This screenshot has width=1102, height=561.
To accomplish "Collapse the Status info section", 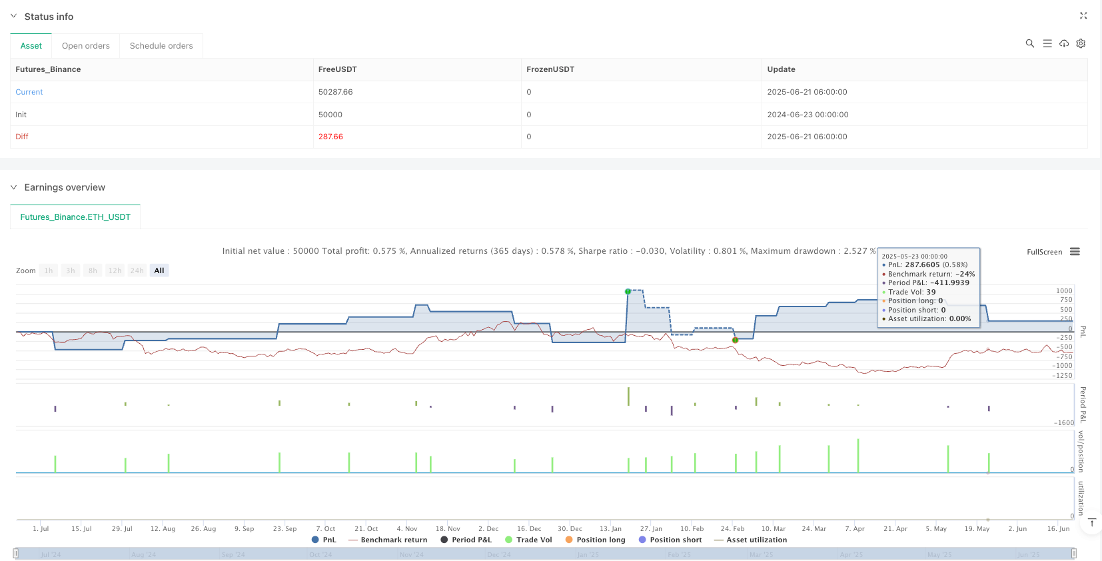I will (13, 16).
